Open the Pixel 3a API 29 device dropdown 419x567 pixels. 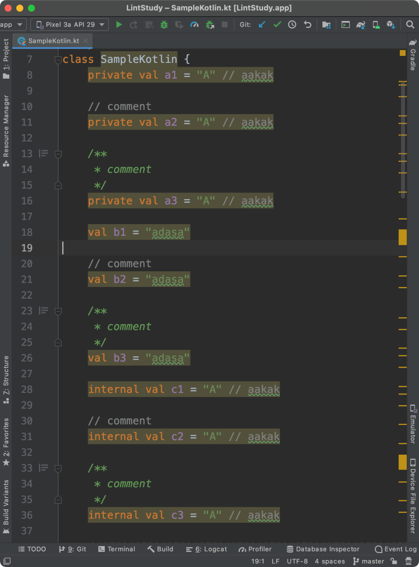(69, 25)
